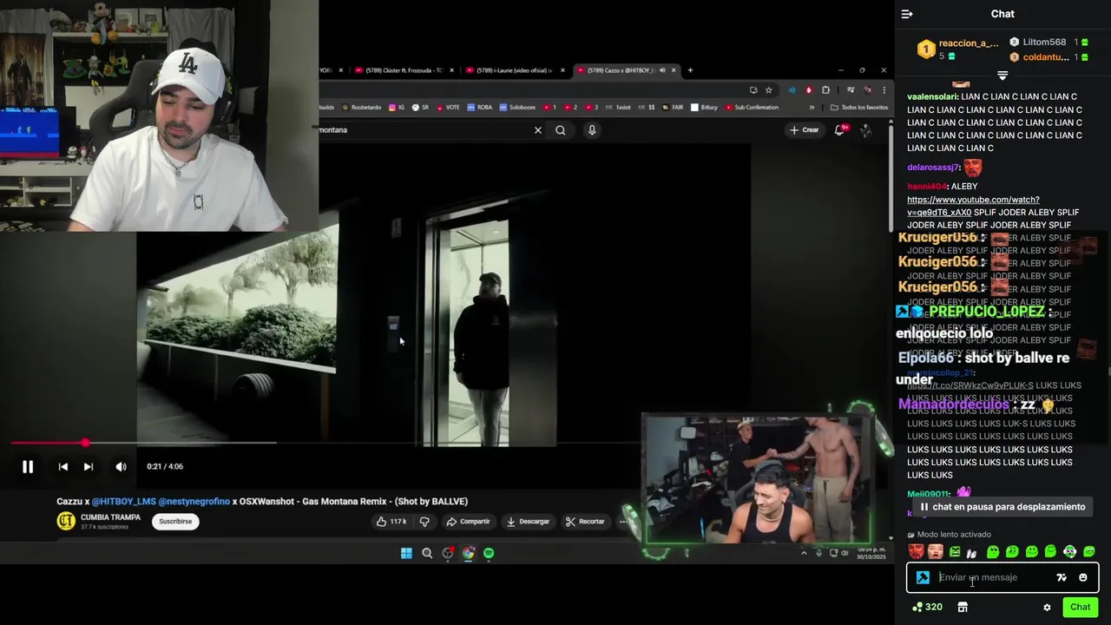Open a new browser tab

coord(690,70)
